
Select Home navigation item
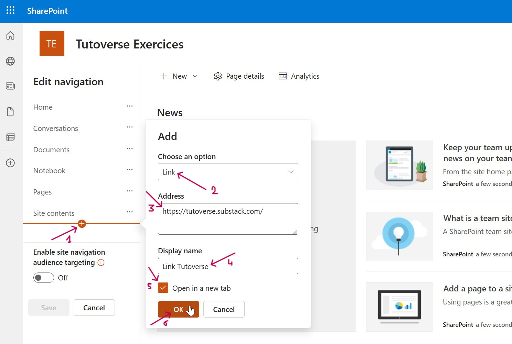tap(43, 107)
